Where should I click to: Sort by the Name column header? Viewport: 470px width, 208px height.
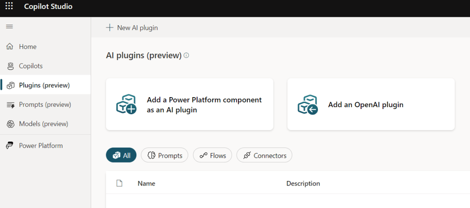coord(146,183)
